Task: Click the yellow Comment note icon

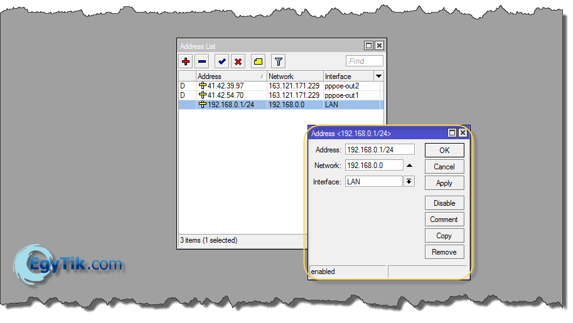Action: (258, 61)
